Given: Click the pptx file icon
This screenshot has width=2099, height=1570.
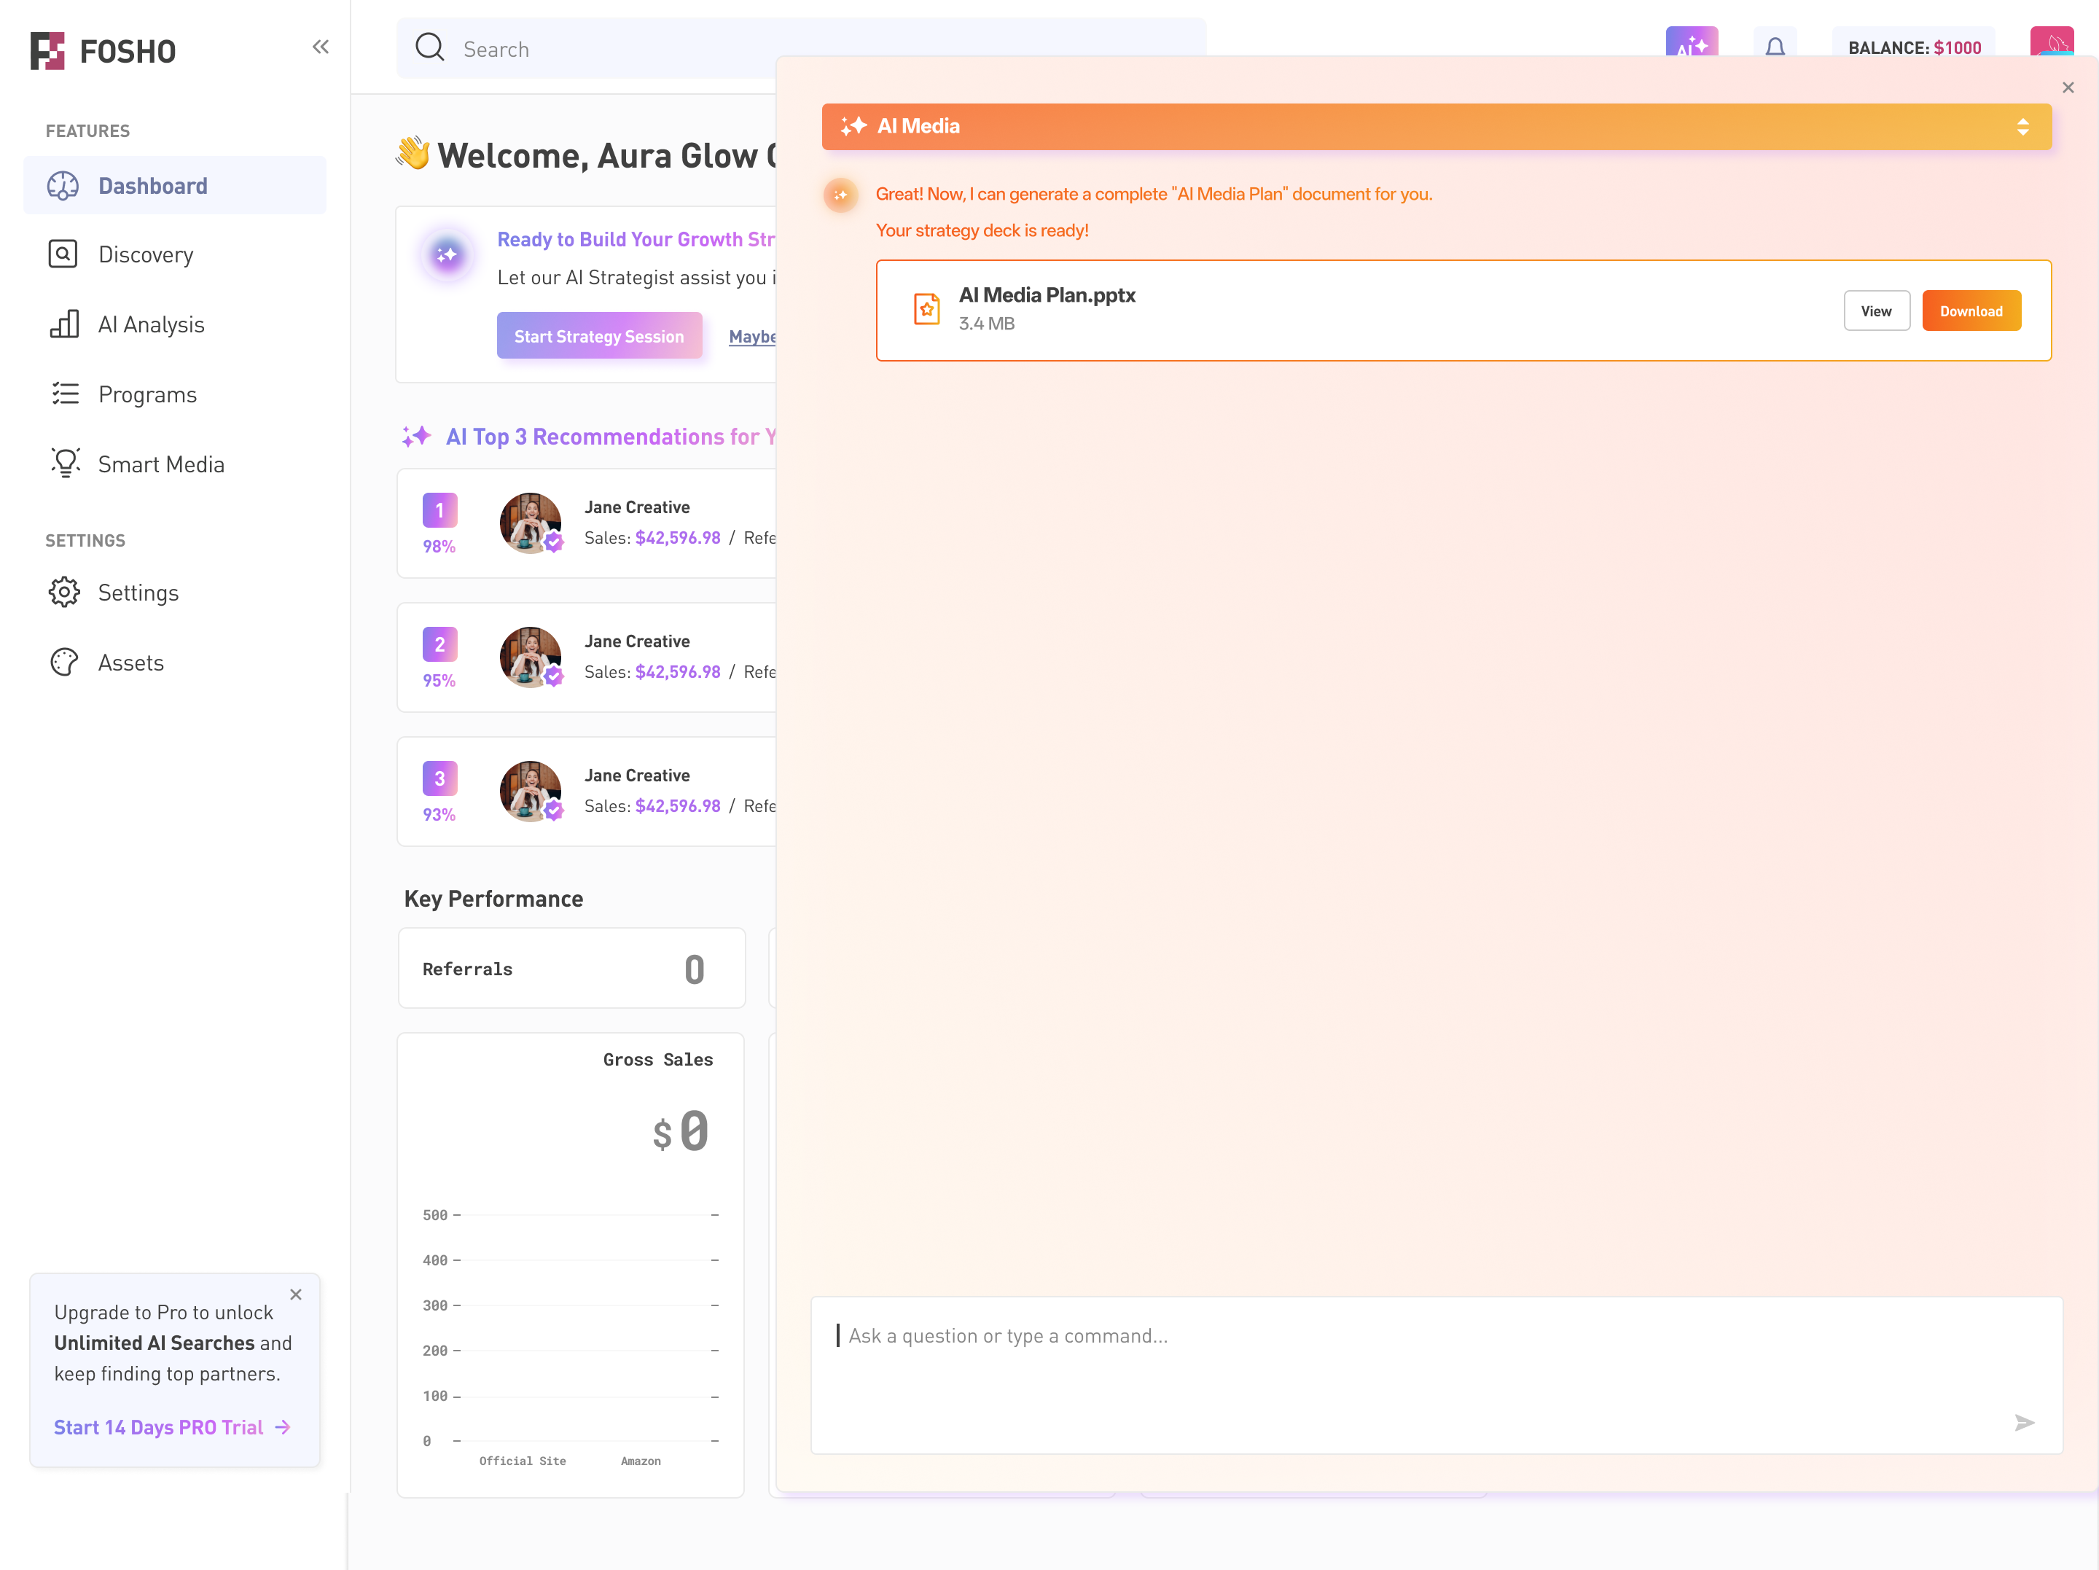Looking at the screenshot, I should (927, 310).
